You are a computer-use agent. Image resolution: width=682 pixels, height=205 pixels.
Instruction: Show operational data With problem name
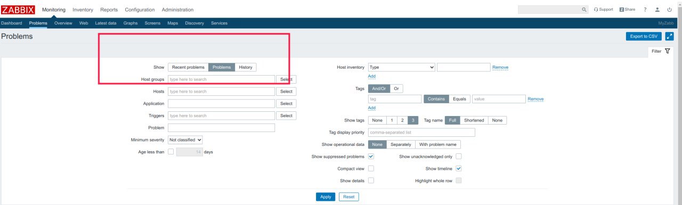click(438, 144)
